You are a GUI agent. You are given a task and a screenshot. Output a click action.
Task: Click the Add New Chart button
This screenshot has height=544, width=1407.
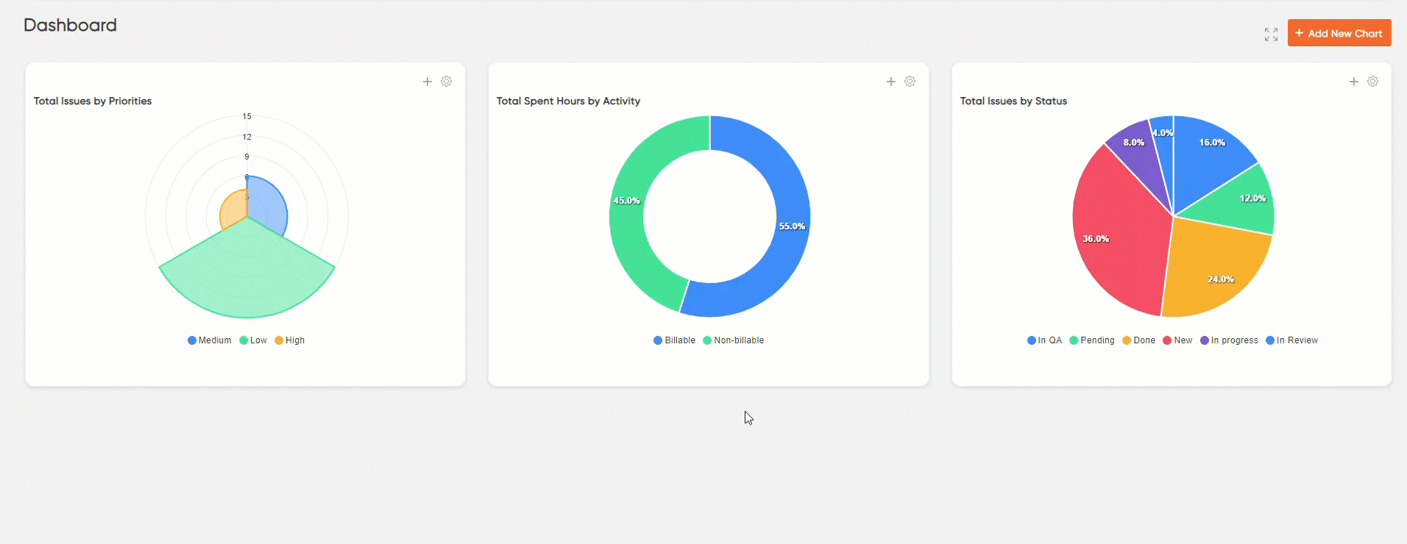click(1339, 33)
